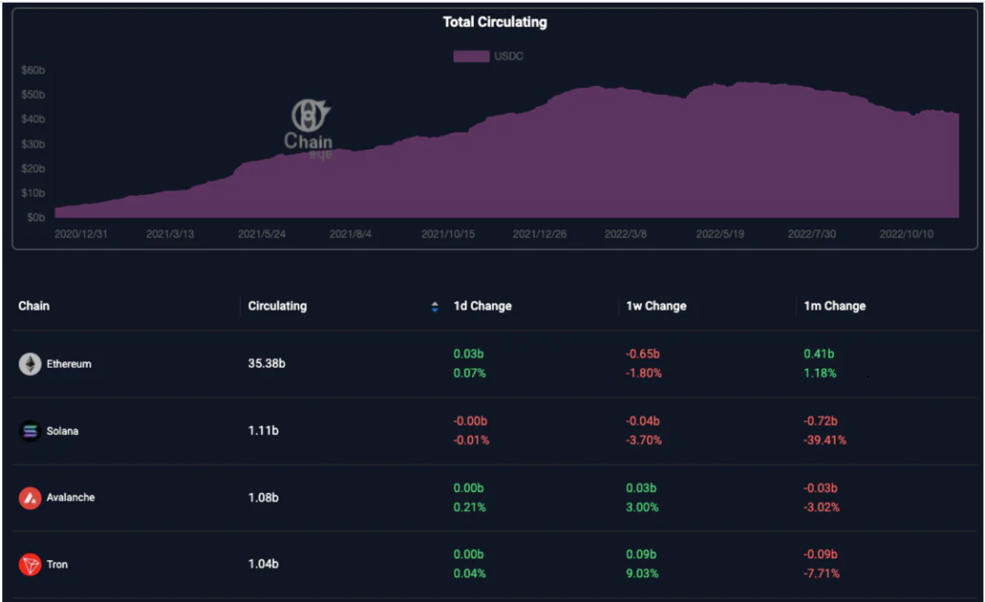Click the Chain column header
985x602 pixels.
coord(33,306)
